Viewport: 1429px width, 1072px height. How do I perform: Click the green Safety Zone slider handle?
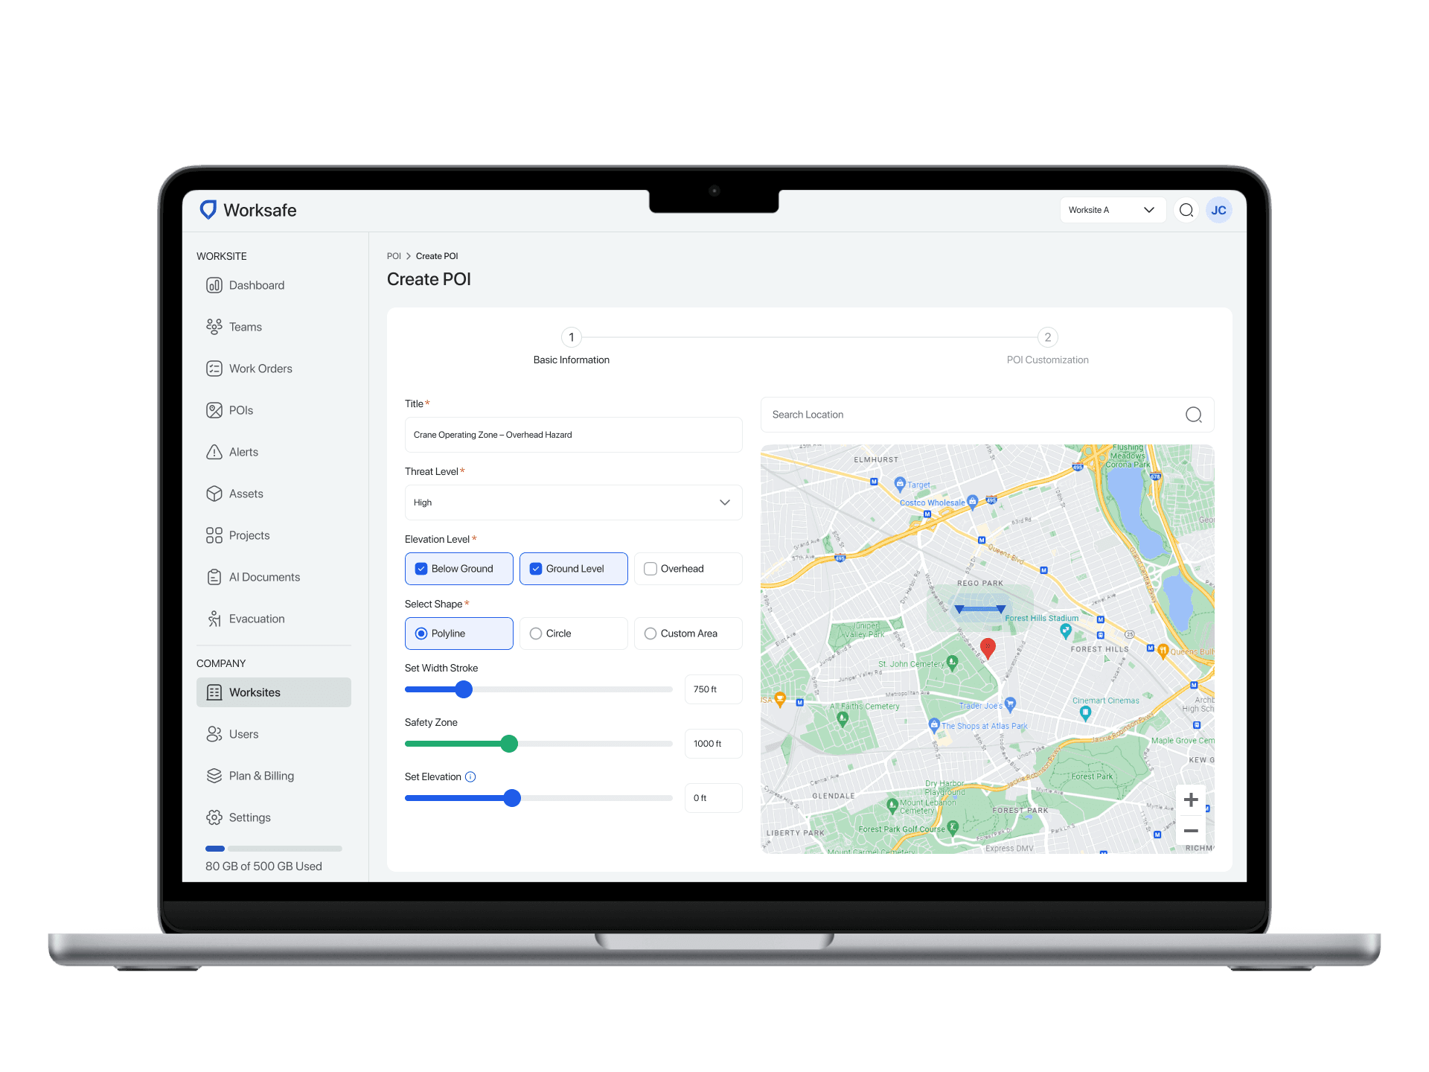coord(509,744)
